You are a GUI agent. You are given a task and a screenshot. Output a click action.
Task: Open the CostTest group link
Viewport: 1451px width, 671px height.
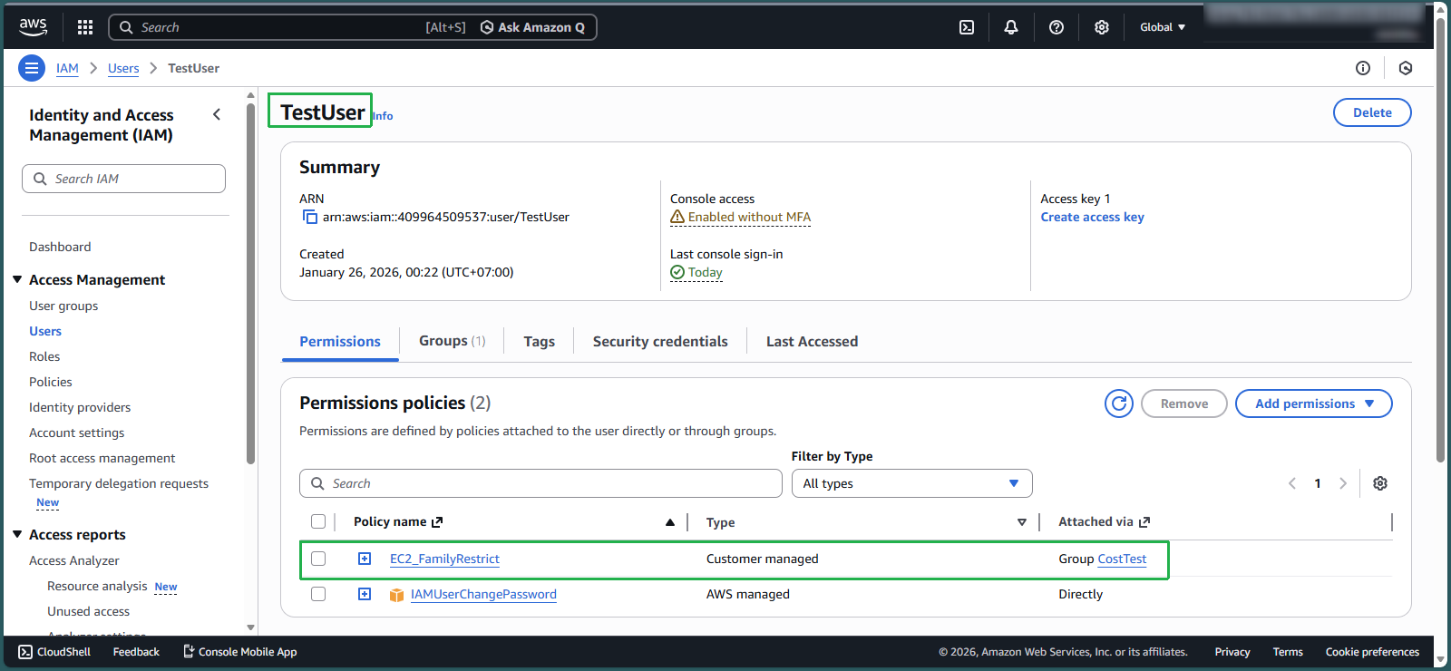tap(1122, 559)
